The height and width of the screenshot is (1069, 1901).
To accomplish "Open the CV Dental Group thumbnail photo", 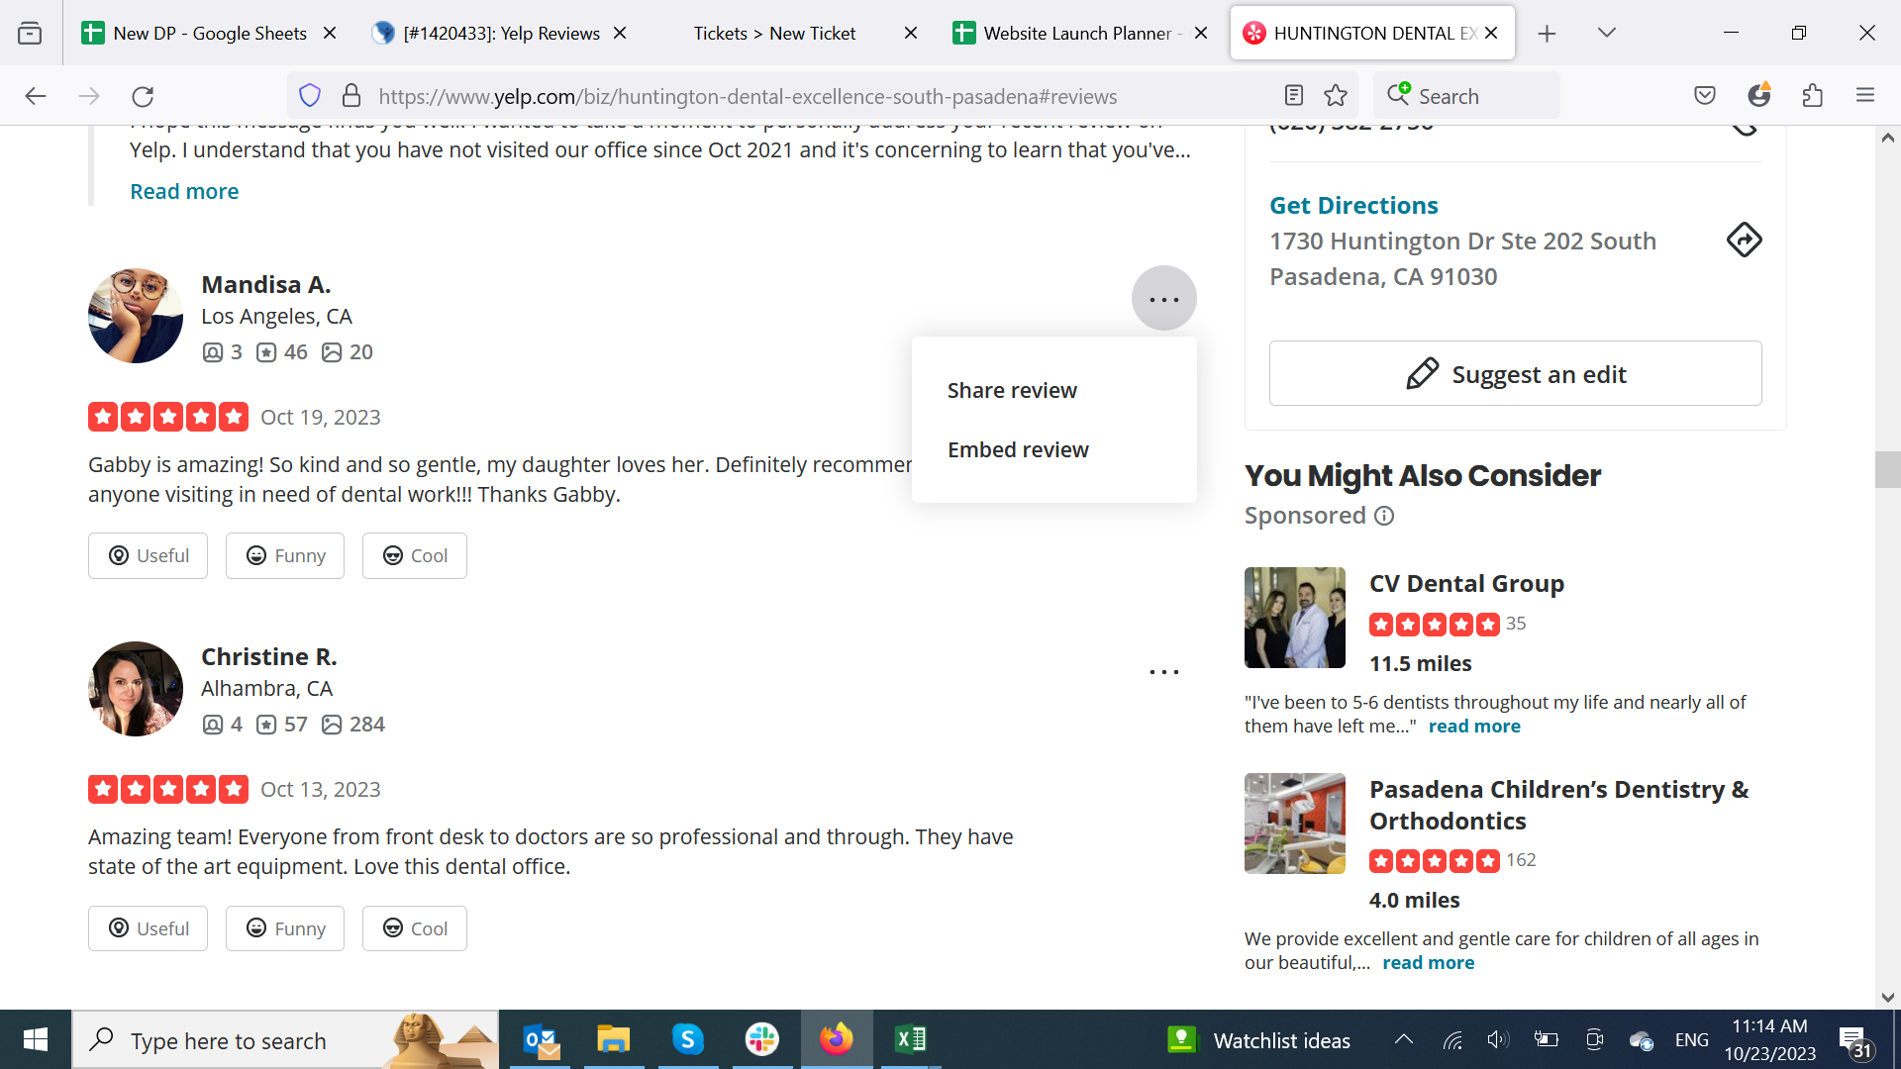I will 1294,618.
